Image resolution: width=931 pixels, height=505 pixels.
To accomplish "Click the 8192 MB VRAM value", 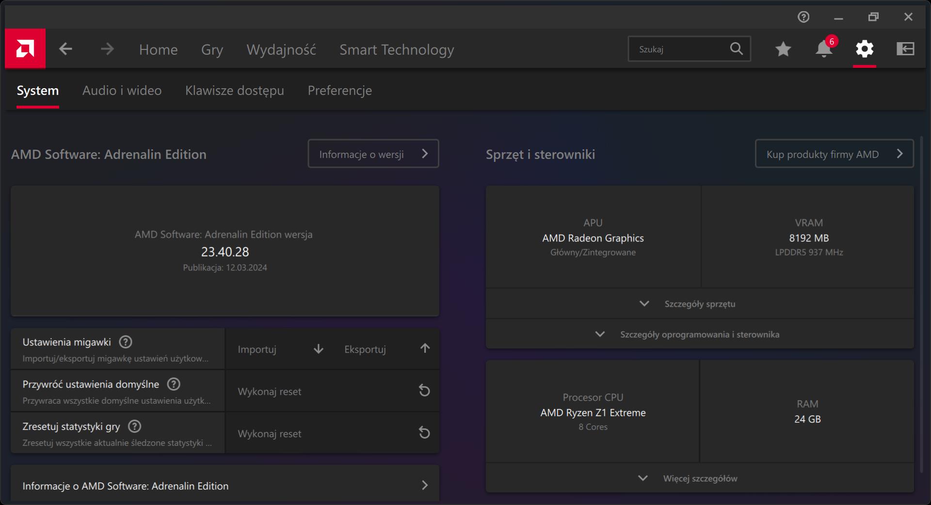I will 809,238.
